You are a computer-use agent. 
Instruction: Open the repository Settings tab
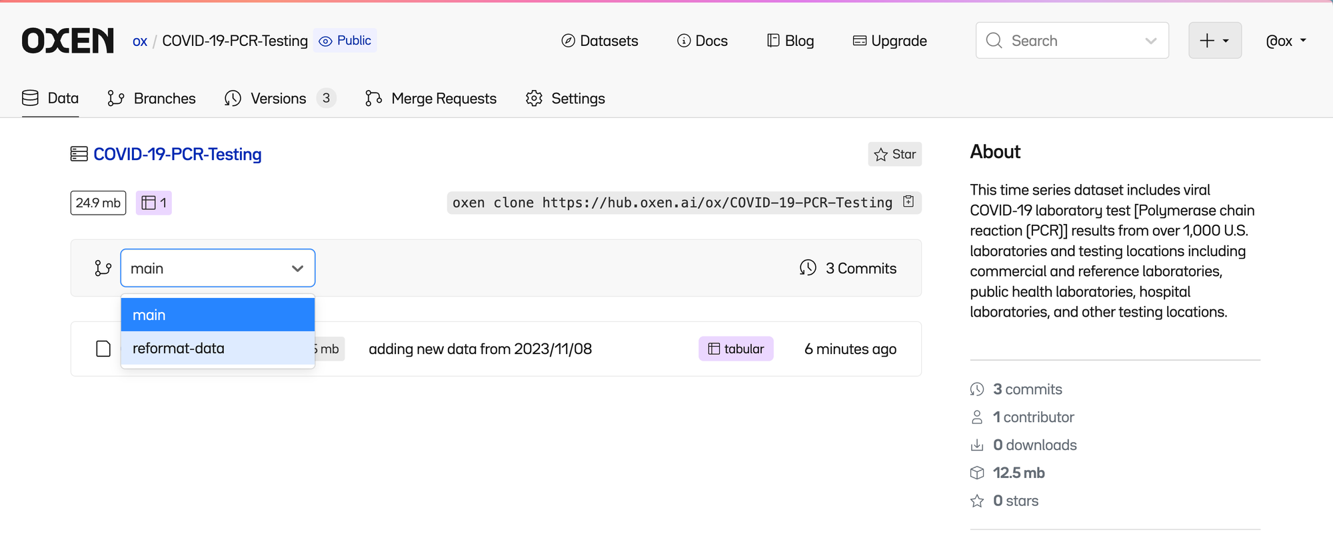565,98
